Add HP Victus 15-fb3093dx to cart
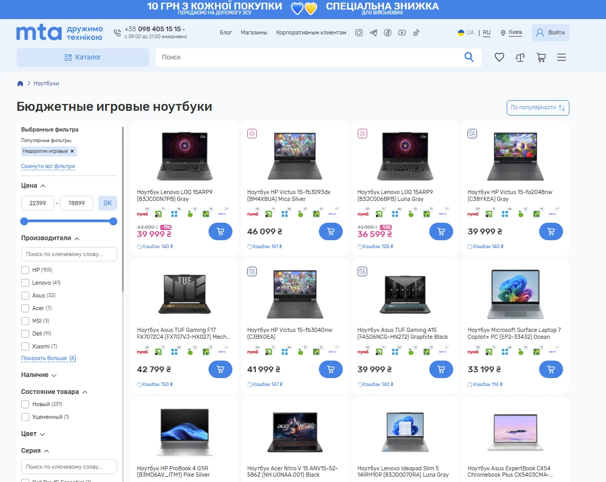Image resolution: width=606 pixels, height=482 pixels. 331,232
